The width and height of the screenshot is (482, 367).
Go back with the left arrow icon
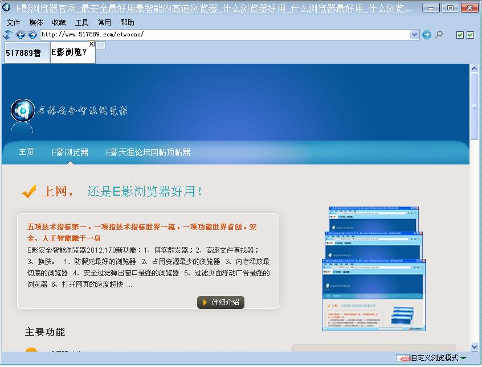click(x=21, y=35)
